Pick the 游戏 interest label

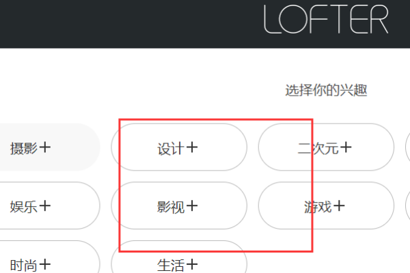point(318,207)
